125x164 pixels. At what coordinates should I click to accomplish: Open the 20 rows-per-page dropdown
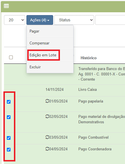[x=14, y=20]
